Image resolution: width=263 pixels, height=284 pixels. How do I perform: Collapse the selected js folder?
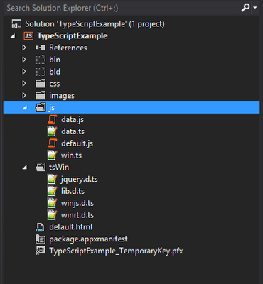(25, 108)
